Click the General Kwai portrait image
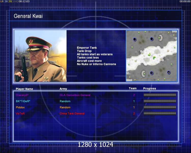Screen dimensions: 191x153 tap(40, 56)
